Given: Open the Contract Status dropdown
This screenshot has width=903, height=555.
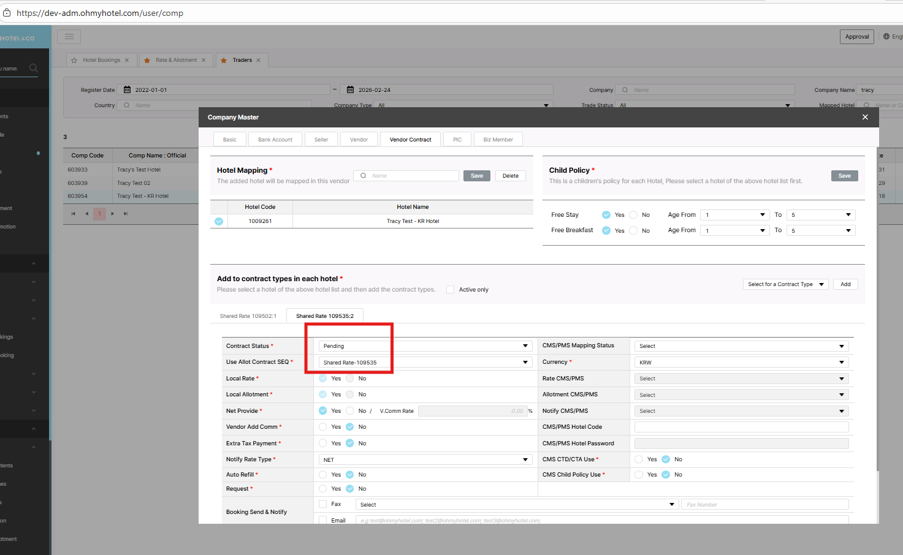Looking at the screenshot, I should pos(425,346).
